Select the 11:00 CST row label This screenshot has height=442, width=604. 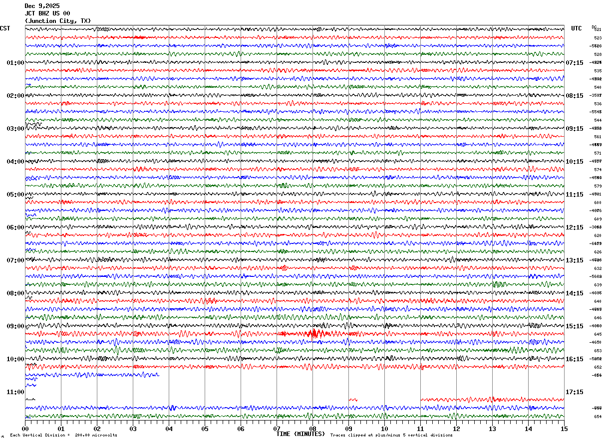[15, 392]
